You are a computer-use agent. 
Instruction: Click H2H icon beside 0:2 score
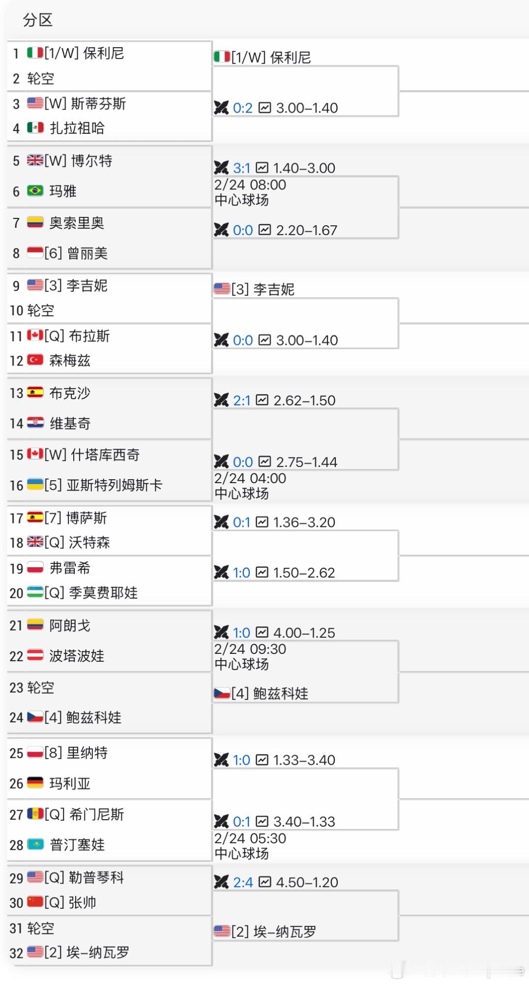pos(221,108)
